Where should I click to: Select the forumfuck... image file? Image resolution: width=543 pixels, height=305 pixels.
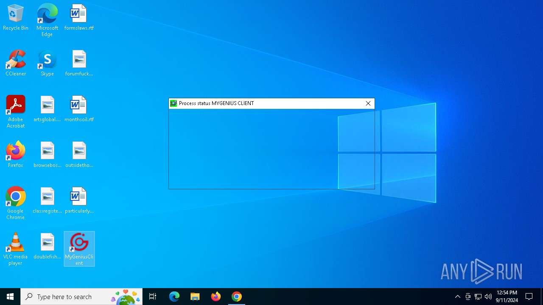[79, 64]
